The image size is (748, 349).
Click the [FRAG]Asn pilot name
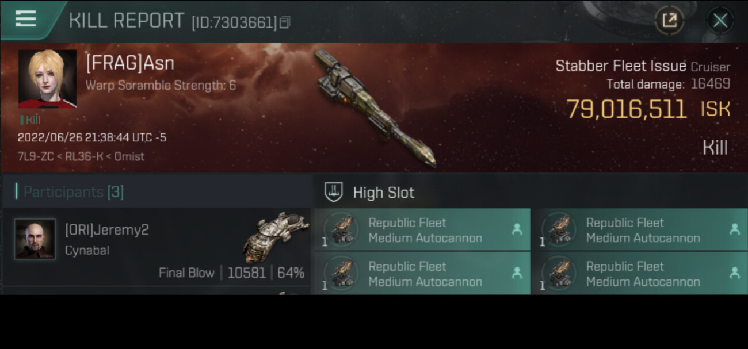pyautogui.click(x=130, y=63)
